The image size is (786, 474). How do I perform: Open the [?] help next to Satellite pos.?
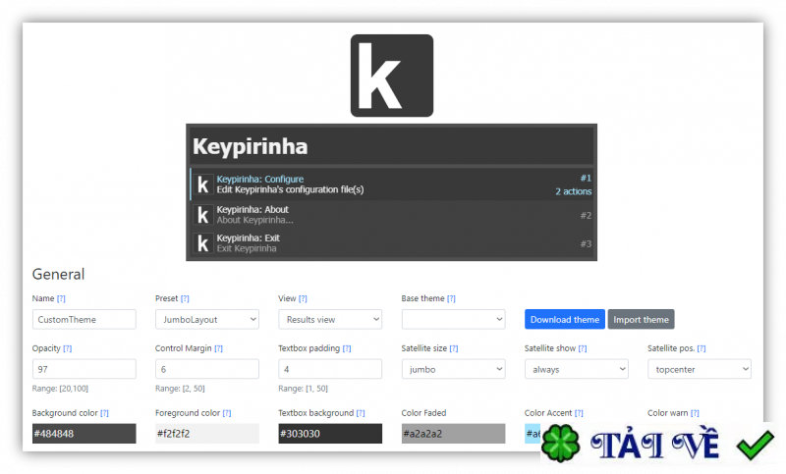pos(702,348)
